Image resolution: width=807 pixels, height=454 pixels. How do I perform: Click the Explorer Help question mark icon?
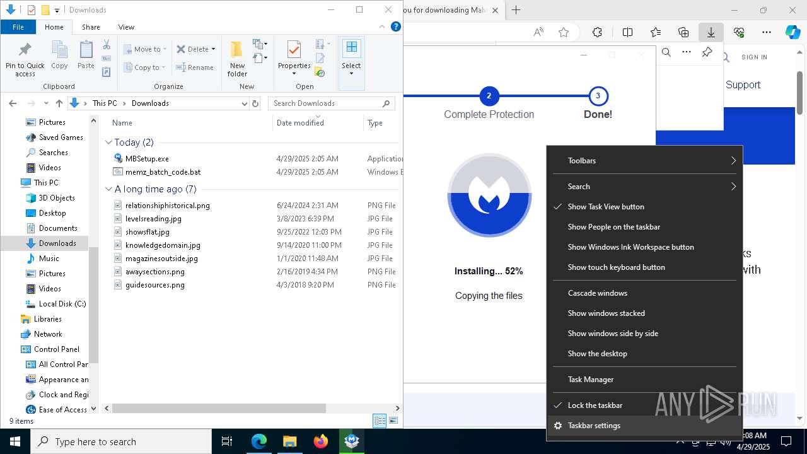tap(396, 27)
